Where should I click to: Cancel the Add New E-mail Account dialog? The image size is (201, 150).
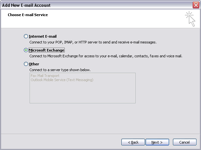(185, 142)
